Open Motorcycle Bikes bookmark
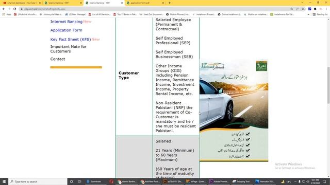Viewport: 330px width, 185px height. coord(51,14)
